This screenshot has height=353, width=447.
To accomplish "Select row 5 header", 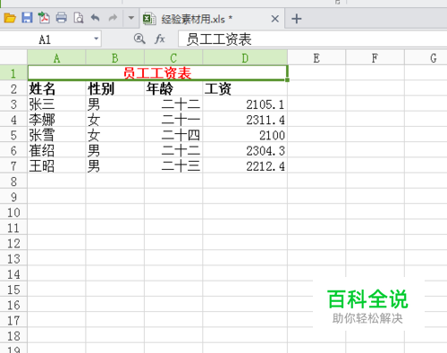I will click(x=13, y=135).
